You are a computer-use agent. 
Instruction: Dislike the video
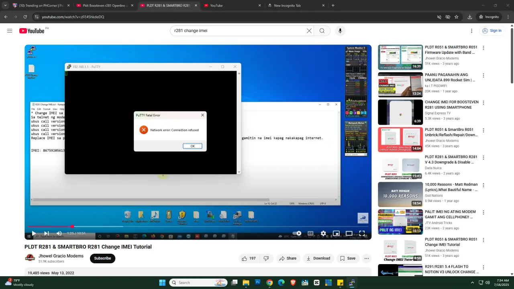pyautogui.click(x=266, y=258)
